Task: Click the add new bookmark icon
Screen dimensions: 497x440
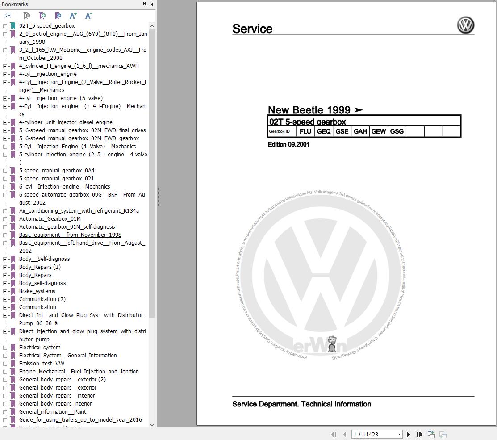Action: pyautogui.click(x=42, y=16)
